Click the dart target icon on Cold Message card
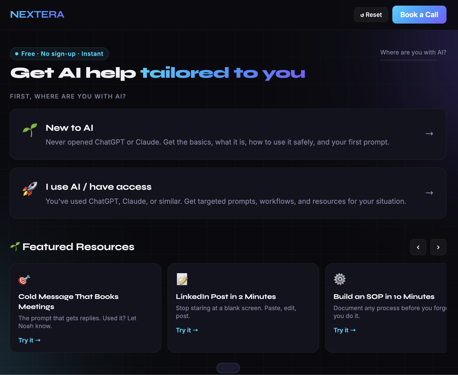Image resolution: width=458 pixels, height=375 pixels. 24,279
